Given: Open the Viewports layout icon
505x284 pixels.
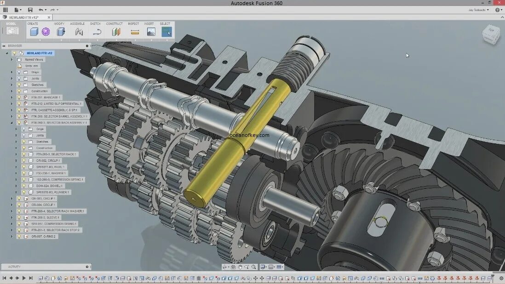Looking at the screenshot, I should click(280, 267).
